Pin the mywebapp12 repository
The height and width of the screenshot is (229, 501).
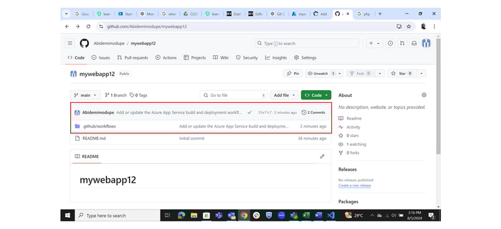click(x=292, y=73)
